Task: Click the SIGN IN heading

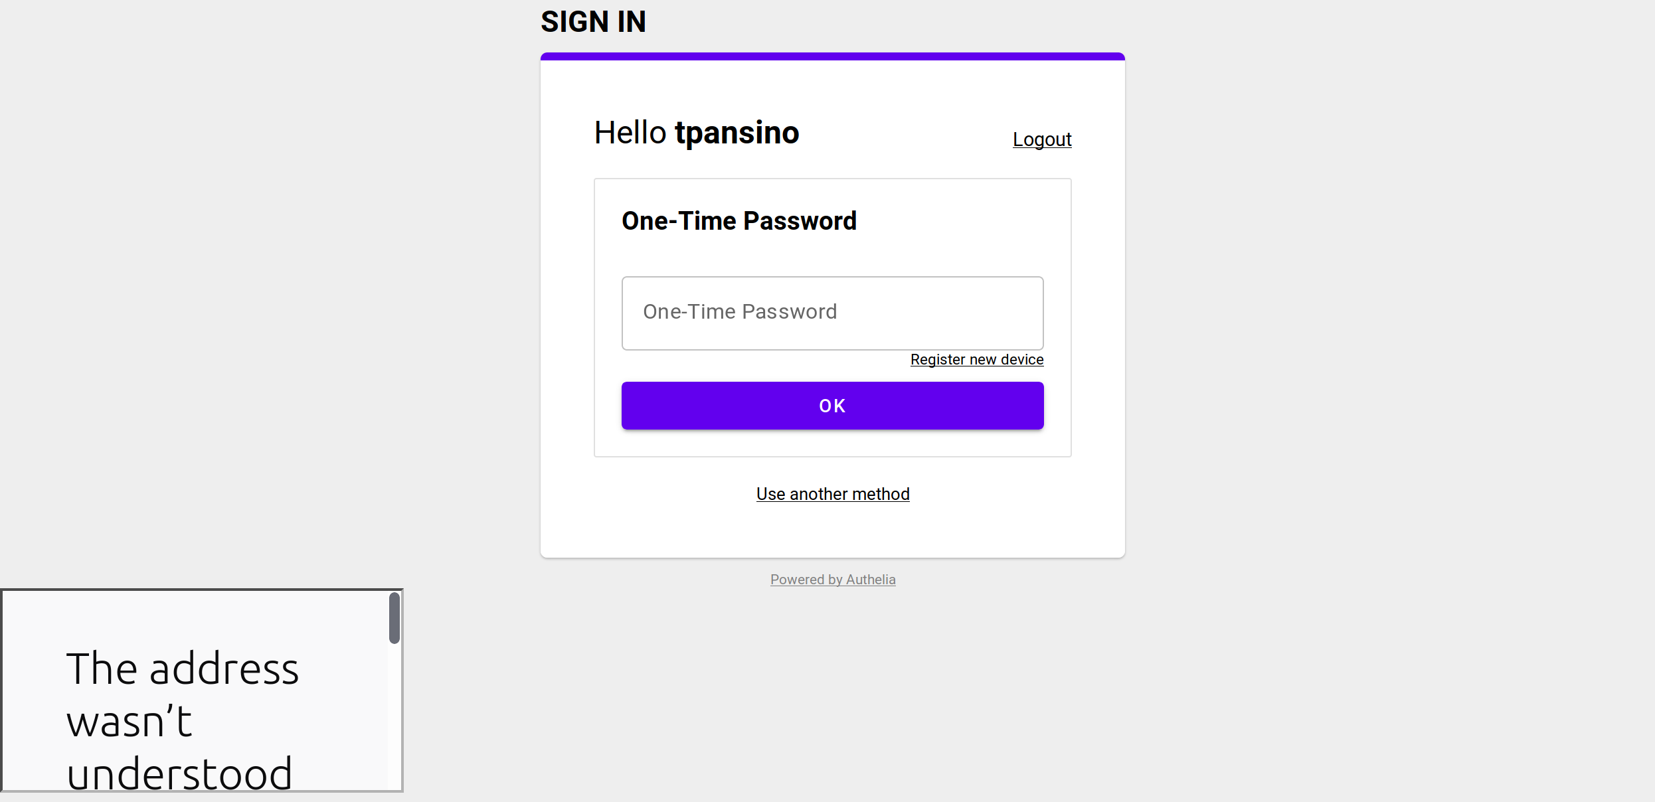Action: (x=593, y=21)
